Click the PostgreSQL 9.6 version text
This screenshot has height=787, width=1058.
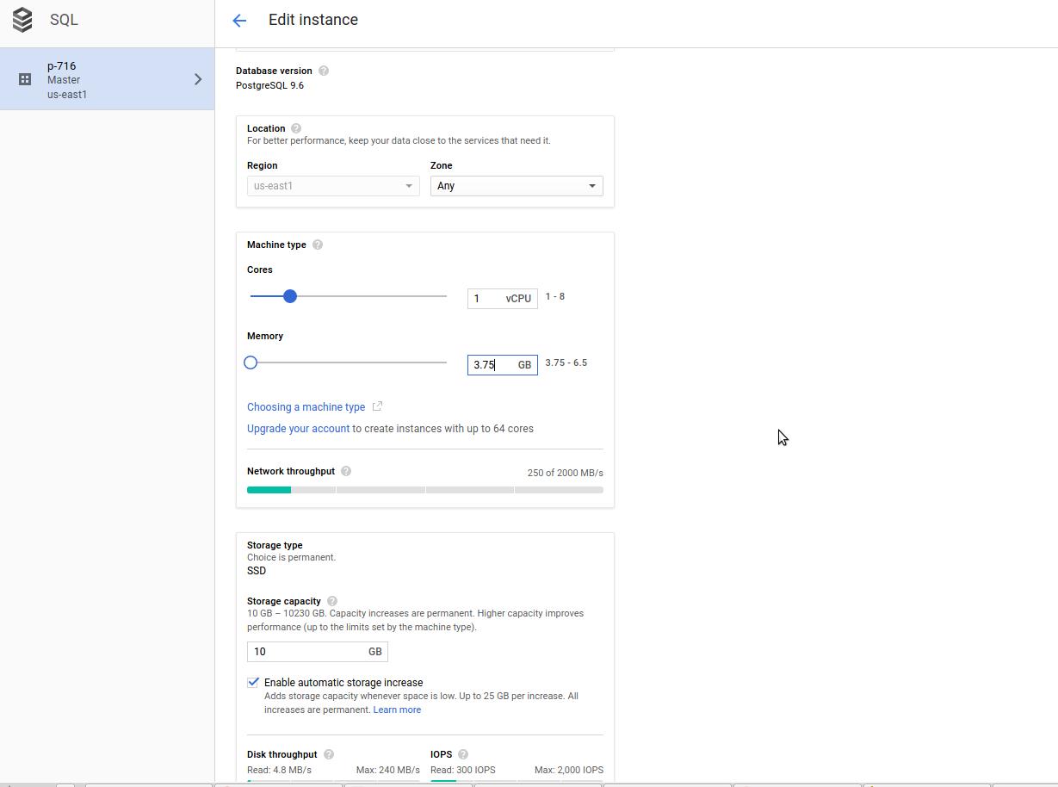269,85
